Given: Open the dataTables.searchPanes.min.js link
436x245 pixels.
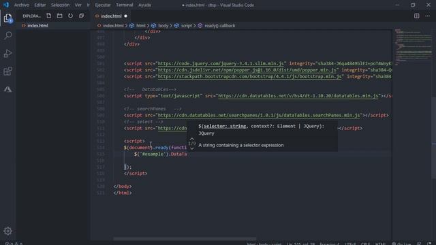Looking at the screenshot, I should pos(259,115).
